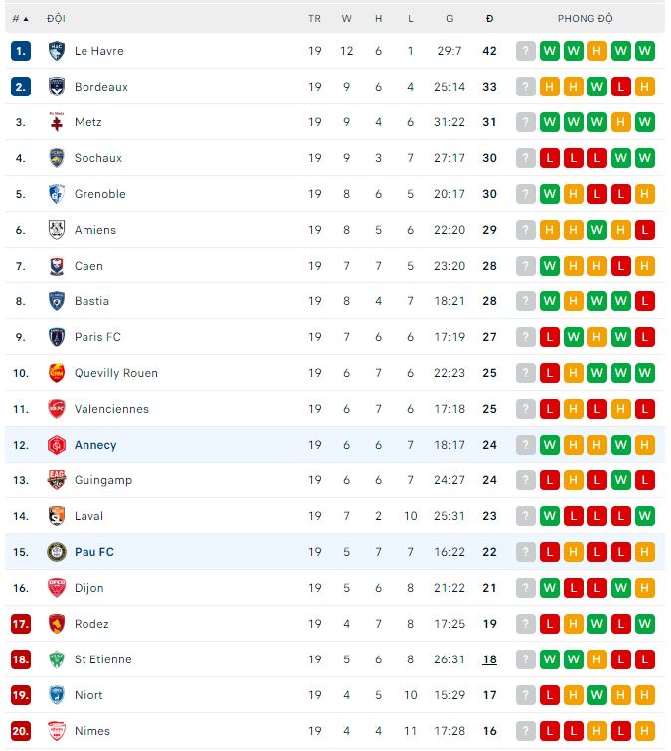The height and width of the screenshot is (751, 671).
Task: Click the Metz club crest
Action: click(57, 122)
